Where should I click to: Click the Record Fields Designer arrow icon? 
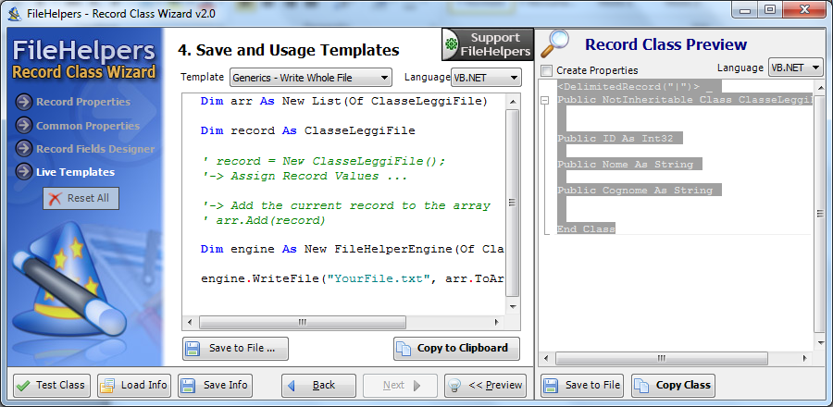click(24, 149)
